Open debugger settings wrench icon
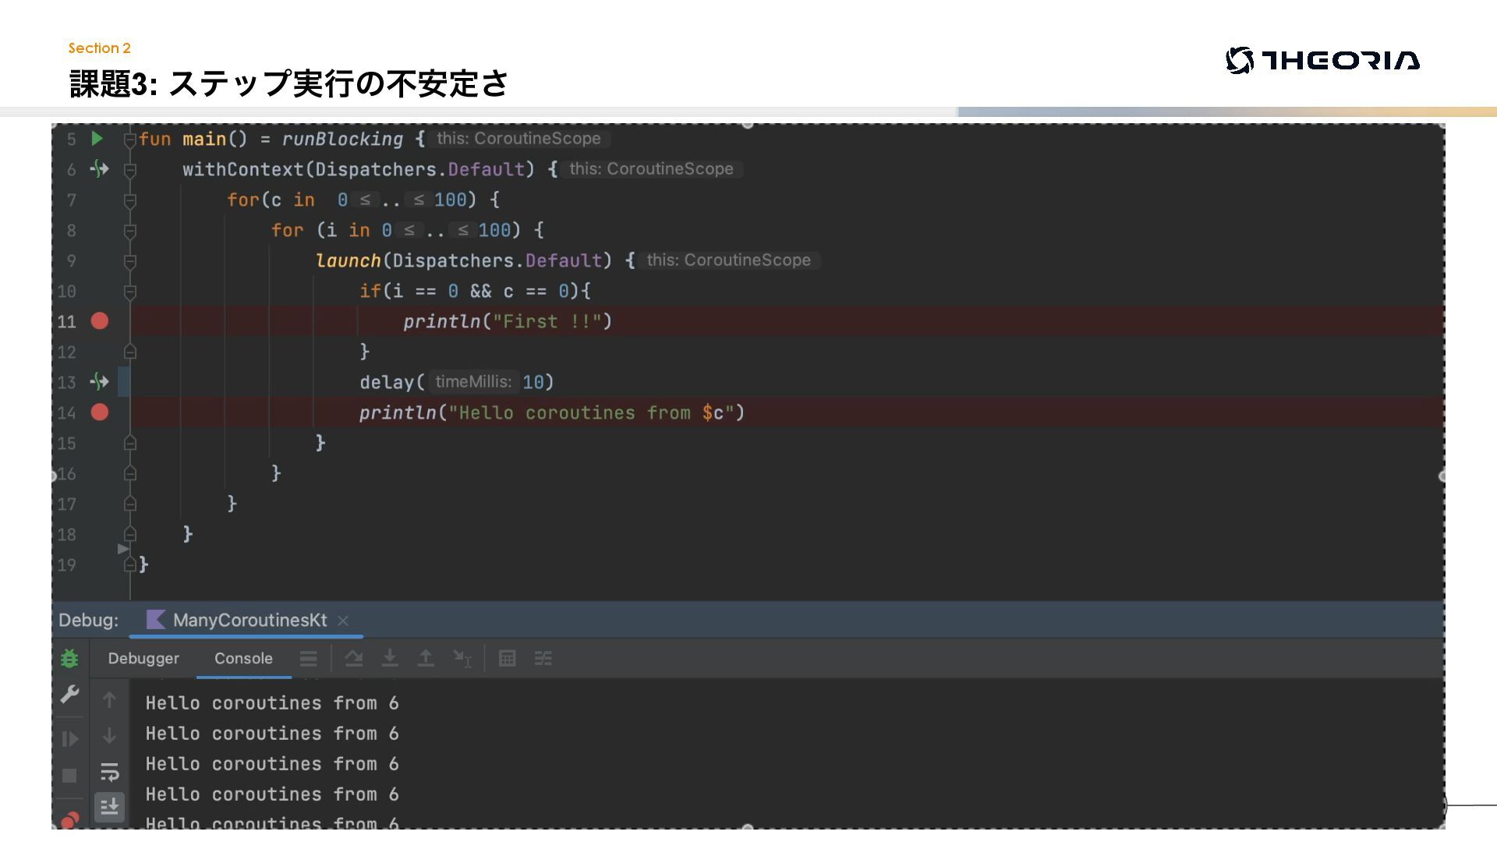Screen dimensions: 1497x842 click(x=69, y=694)
